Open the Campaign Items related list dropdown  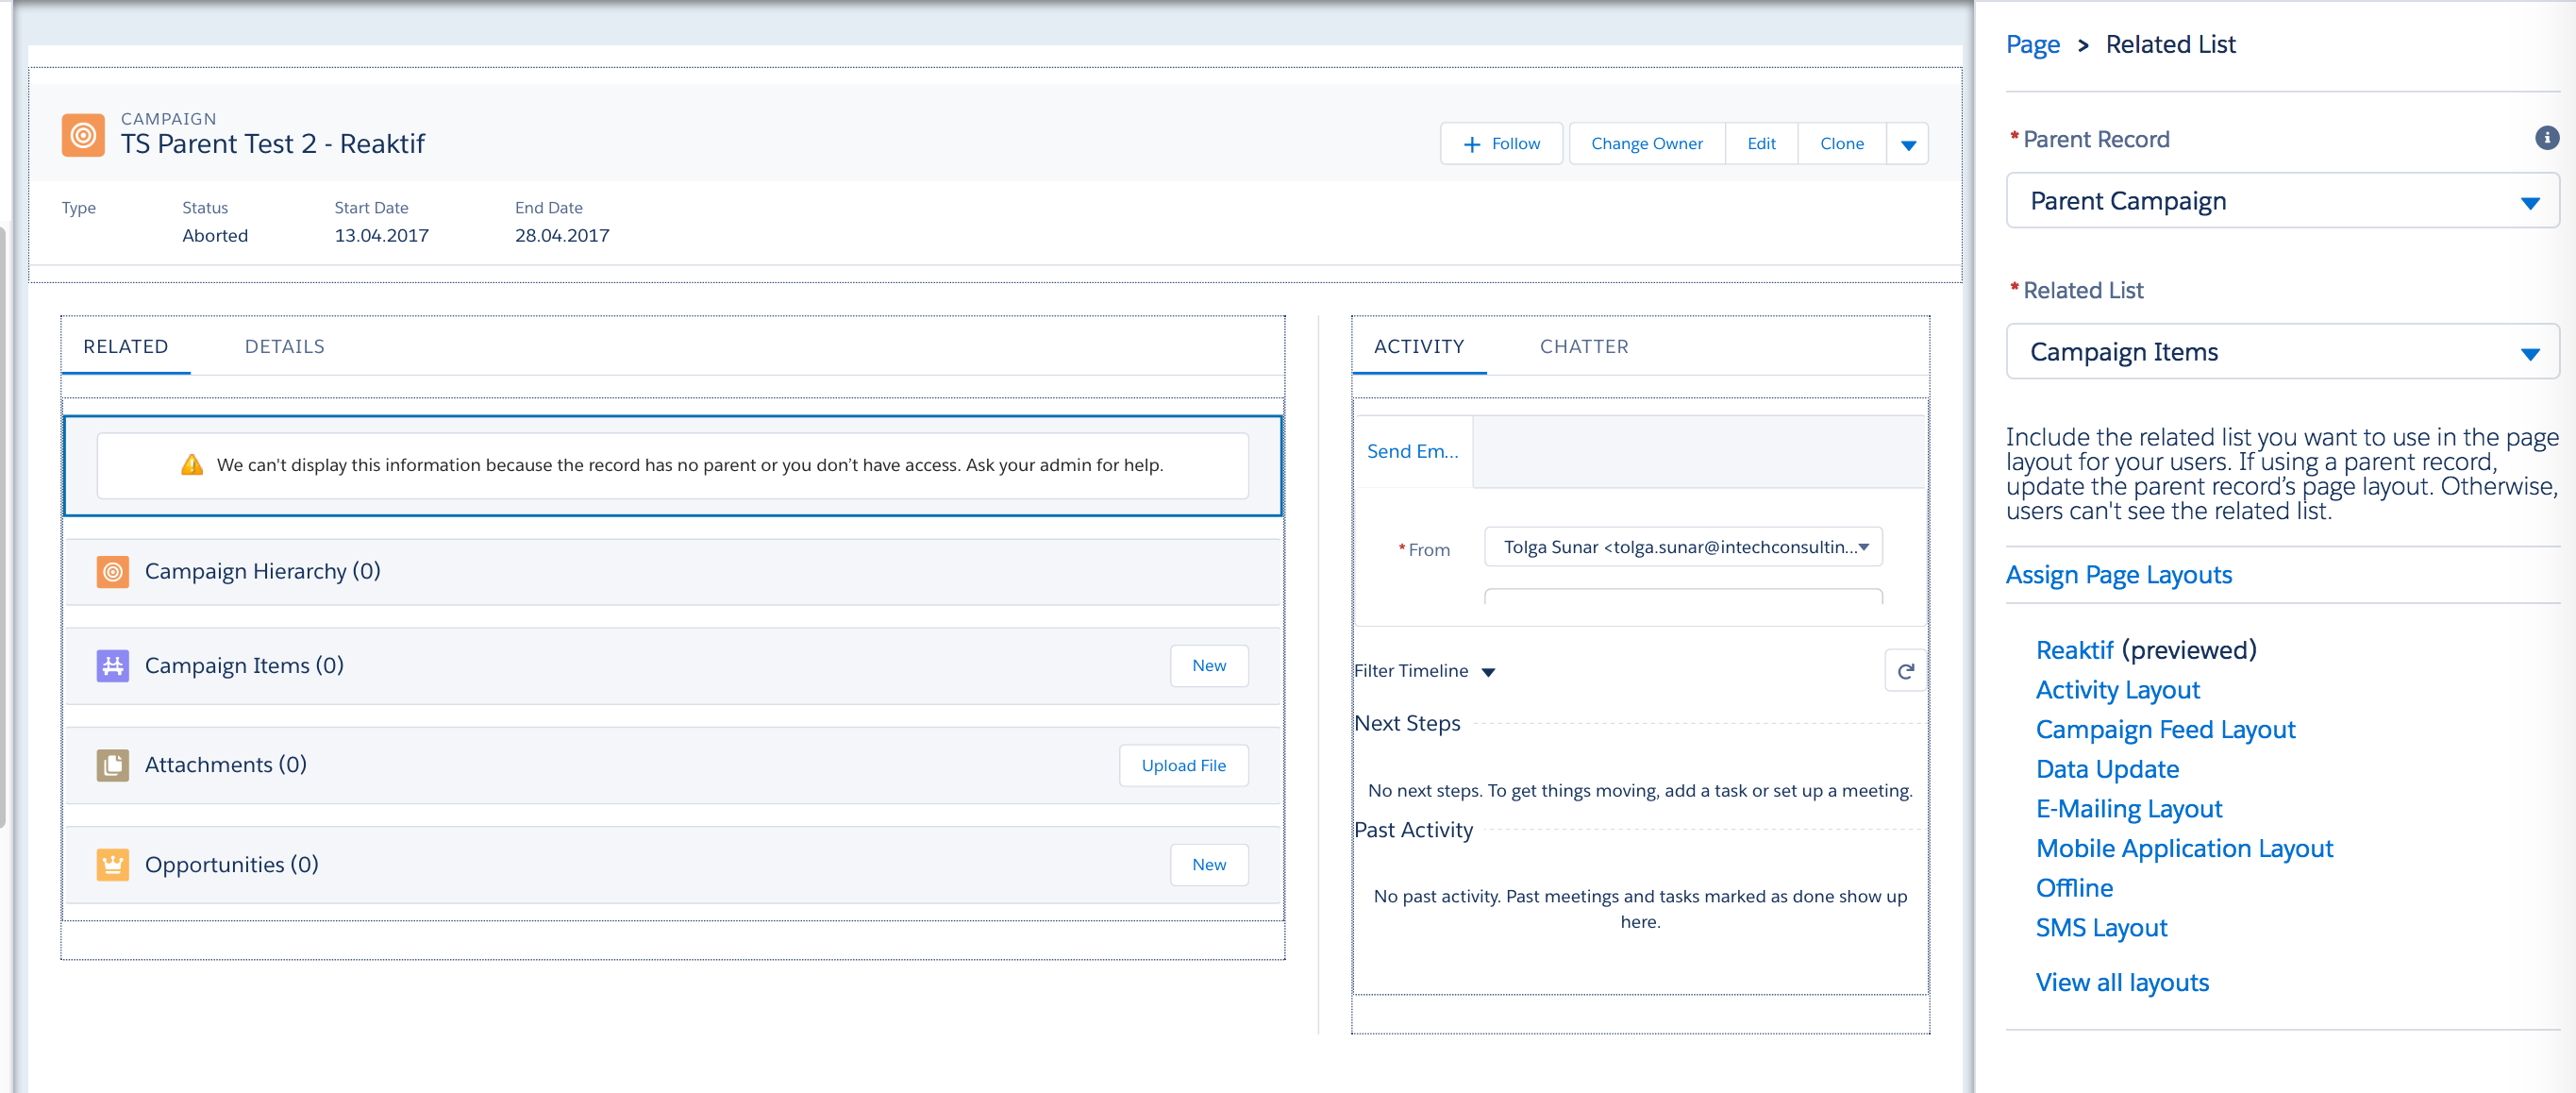tap(2282, 352)
